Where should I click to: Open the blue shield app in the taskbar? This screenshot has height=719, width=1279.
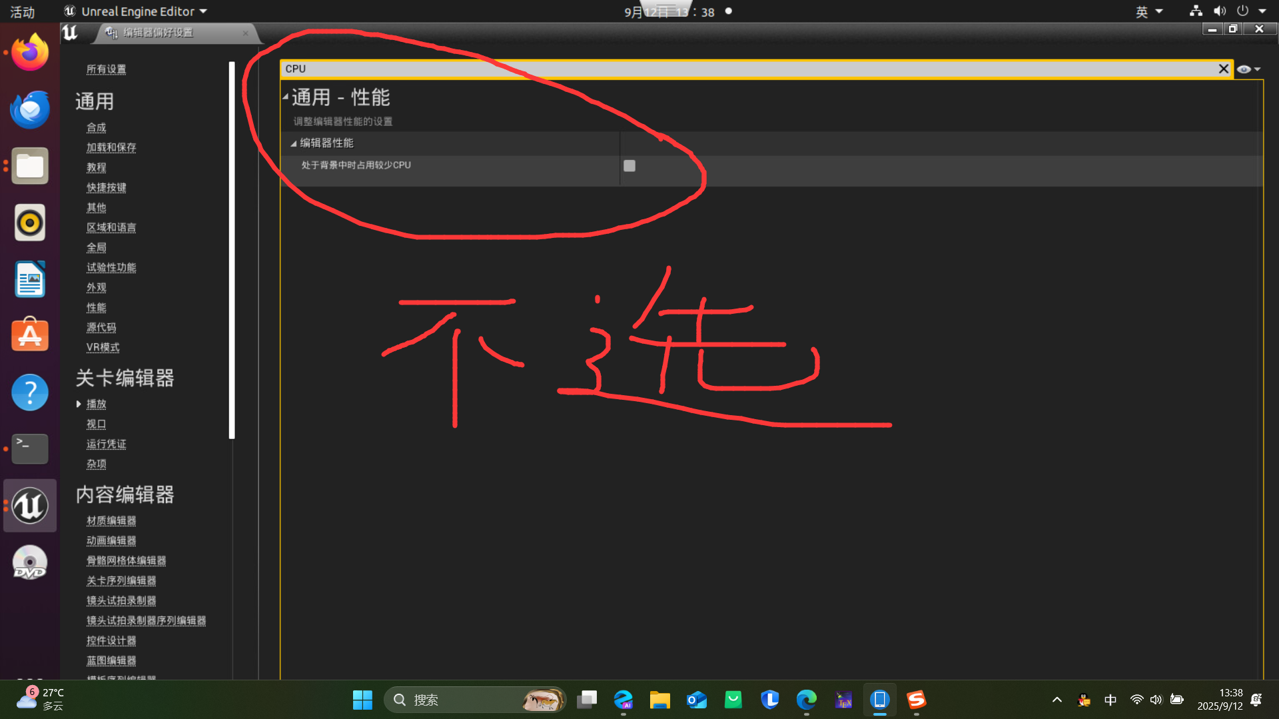pyautogui.click(x=770, y=700)
